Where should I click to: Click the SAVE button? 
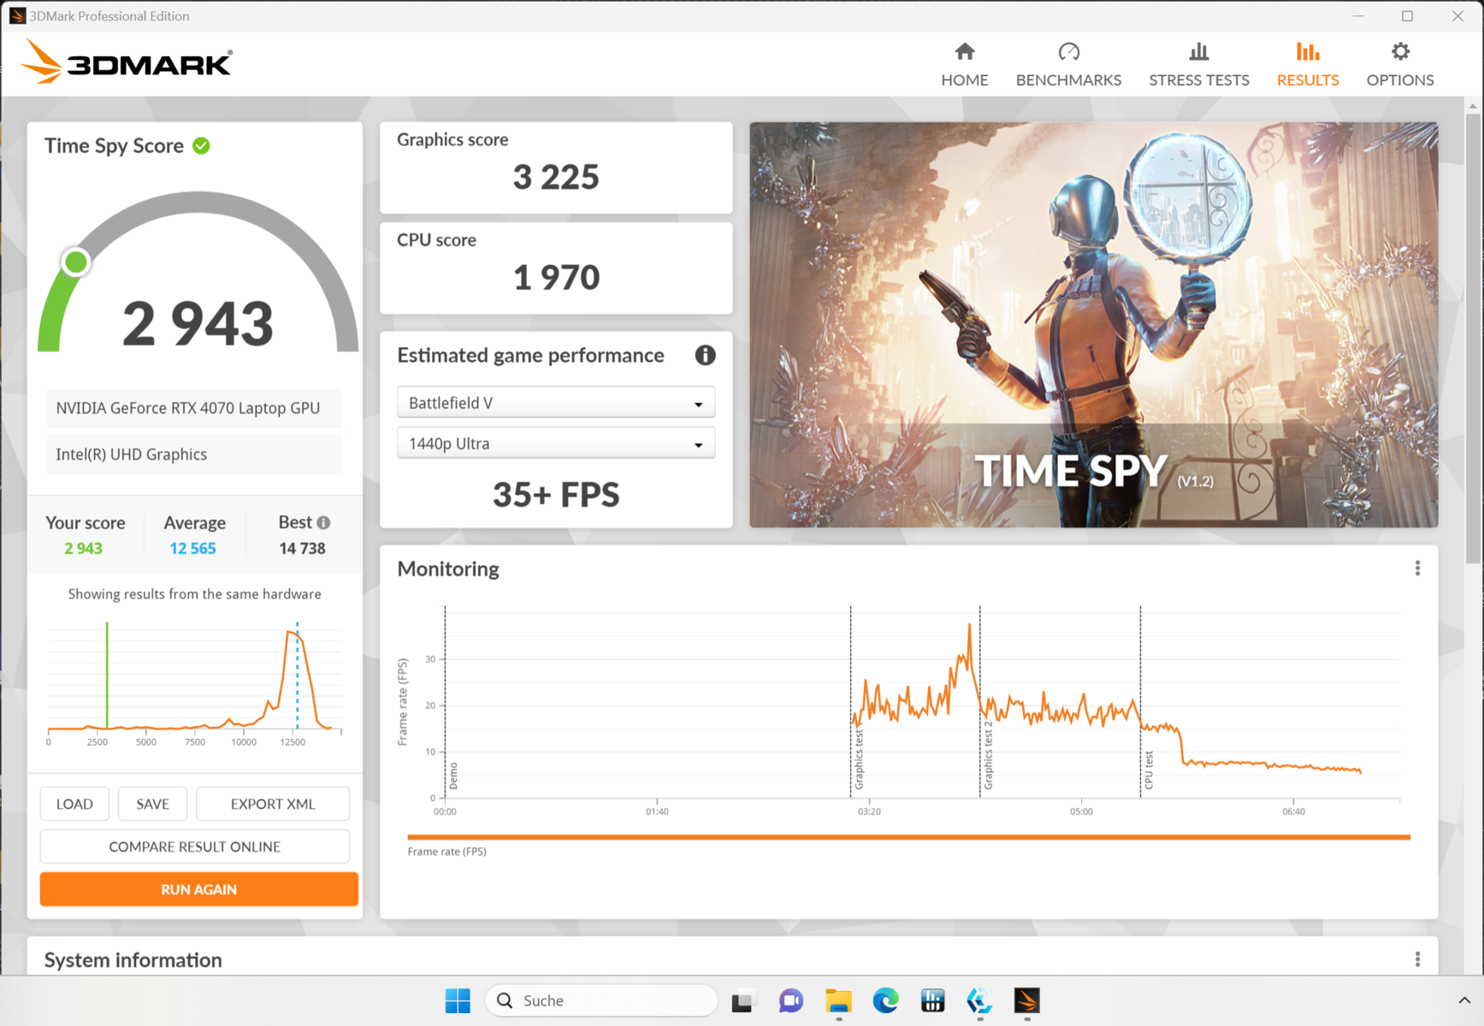pyautogui.click(x=152, y=804)
